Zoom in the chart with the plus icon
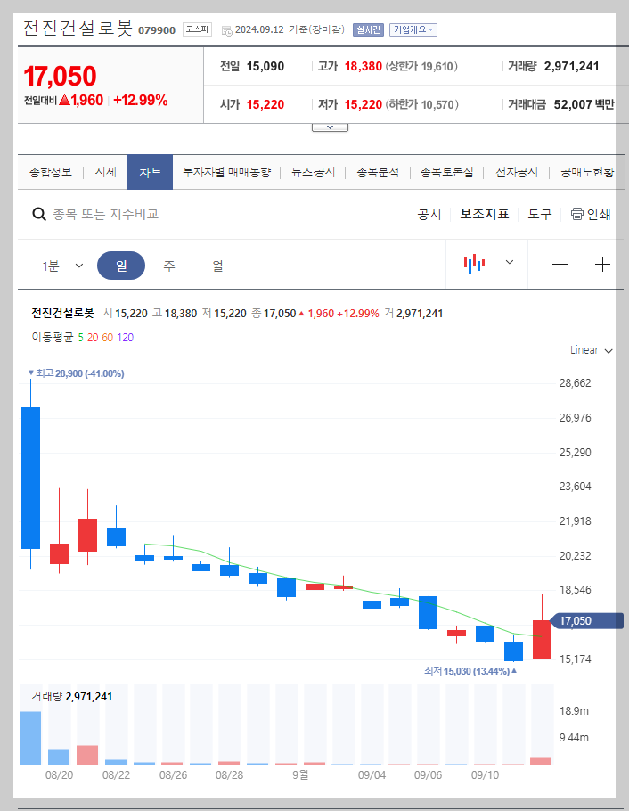The height and width of the screenshot is (811, 629). click(602, 264)
